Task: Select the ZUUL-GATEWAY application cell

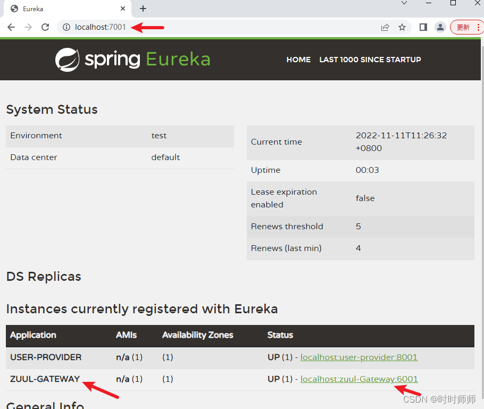Action: coord(45,379)
